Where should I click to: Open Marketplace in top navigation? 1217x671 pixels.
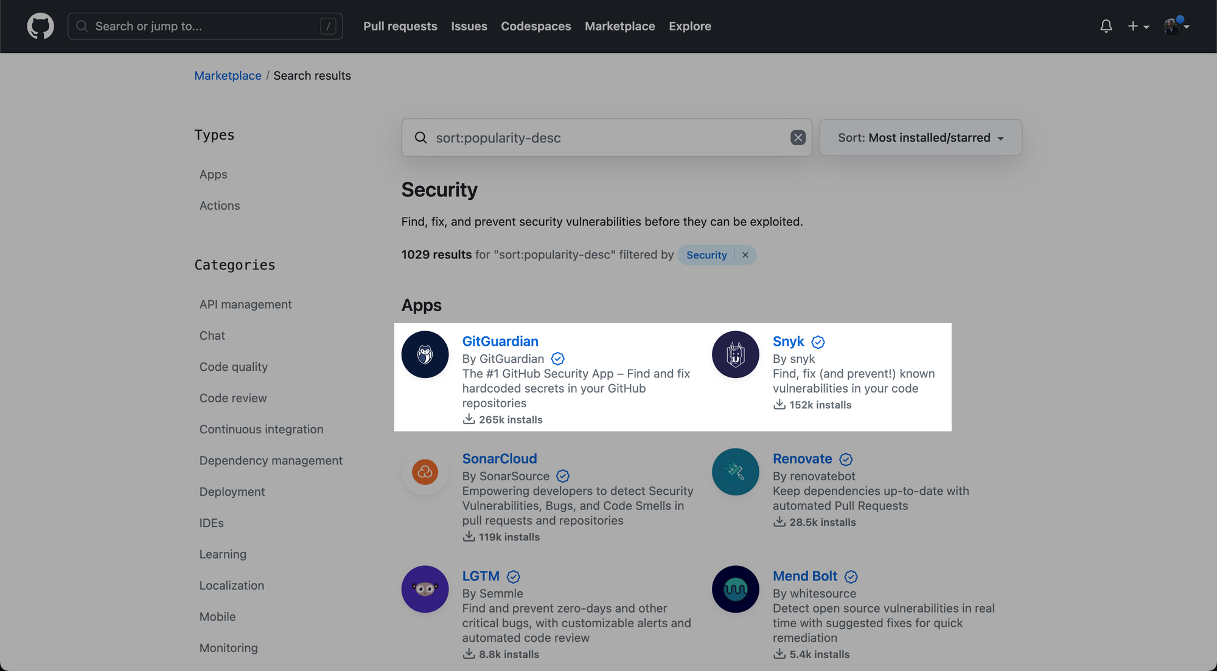(620, 26)
